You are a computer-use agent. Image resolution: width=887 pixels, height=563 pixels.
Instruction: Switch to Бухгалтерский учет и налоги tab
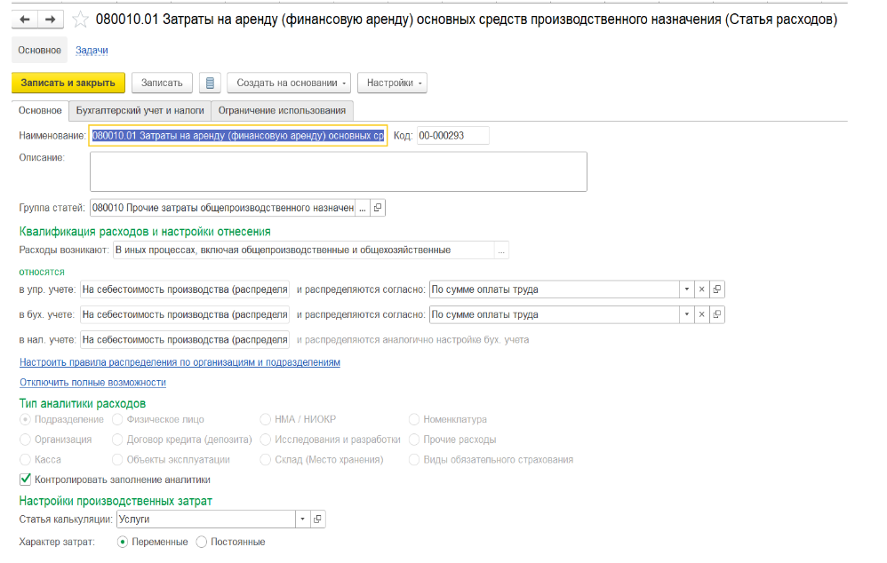[x=140, y=110]
